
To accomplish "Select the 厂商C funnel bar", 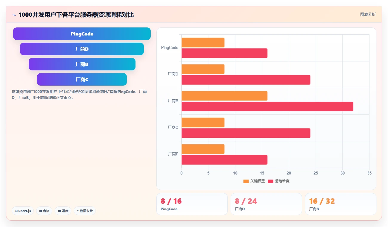I will [82, 79].
